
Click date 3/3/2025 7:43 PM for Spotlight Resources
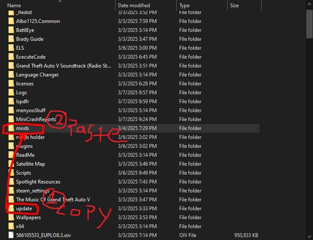[x=137, y=182]
